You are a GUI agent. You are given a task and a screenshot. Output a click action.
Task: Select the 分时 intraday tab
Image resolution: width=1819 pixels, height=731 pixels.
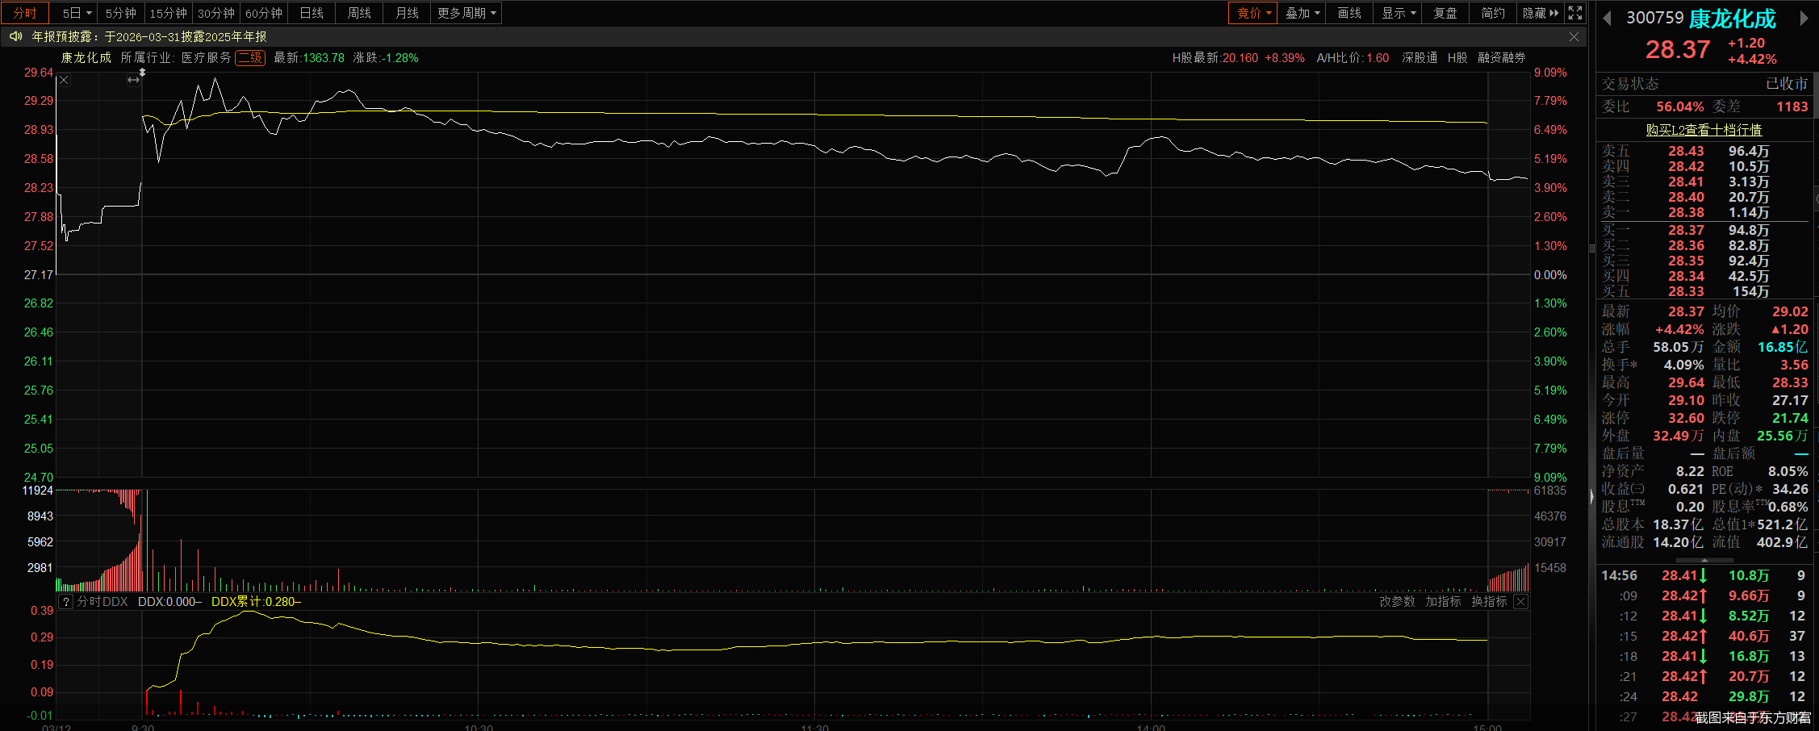click(x=25, y=13)
